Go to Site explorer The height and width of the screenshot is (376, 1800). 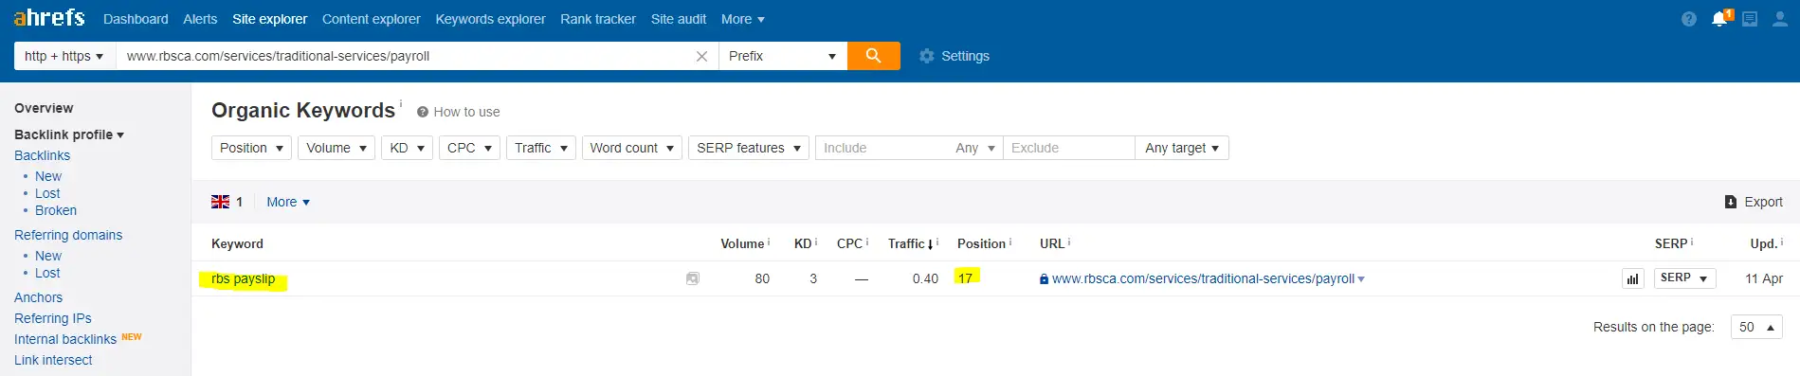(x=270, y=19)
